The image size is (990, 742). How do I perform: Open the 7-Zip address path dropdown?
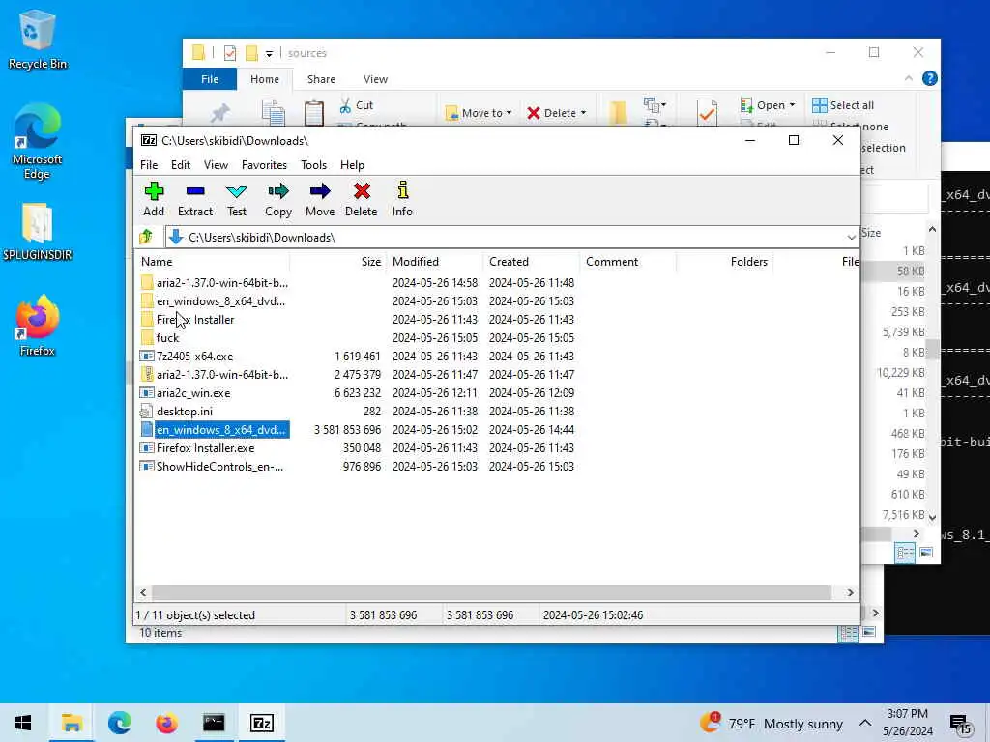click(x=851, y=238)
